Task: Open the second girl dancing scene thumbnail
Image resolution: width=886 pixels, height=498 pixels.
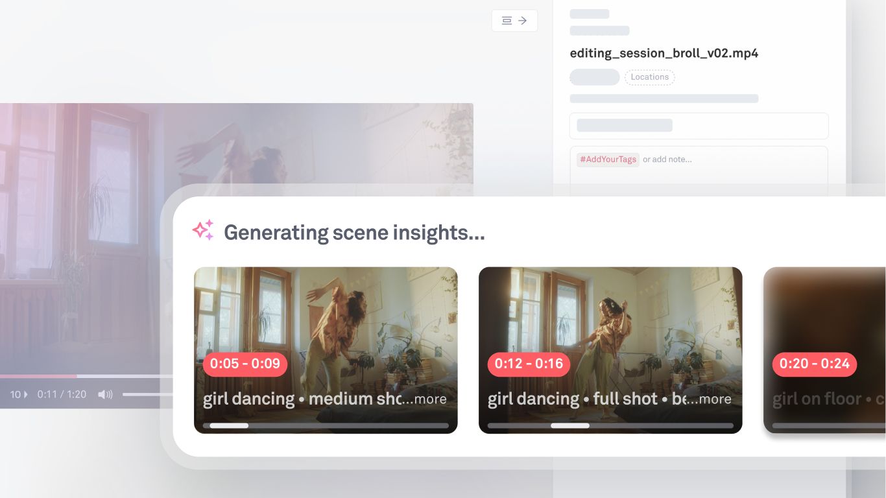Action: pyautogui.click(x=610, y=311)
